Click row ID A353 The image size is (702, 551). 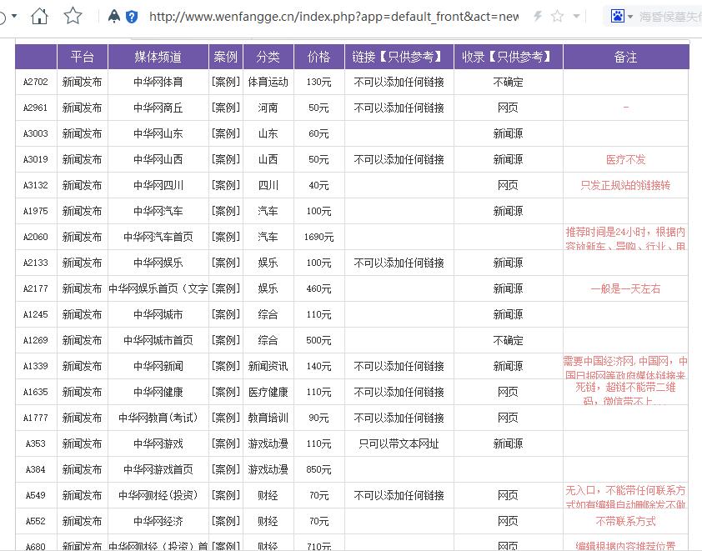pyautogui.click(x=35, y=443)
